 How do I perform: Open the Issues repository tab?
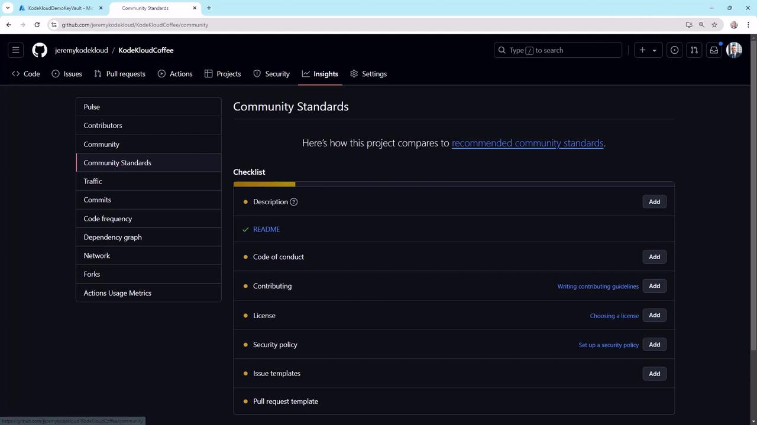coord(67,74)
